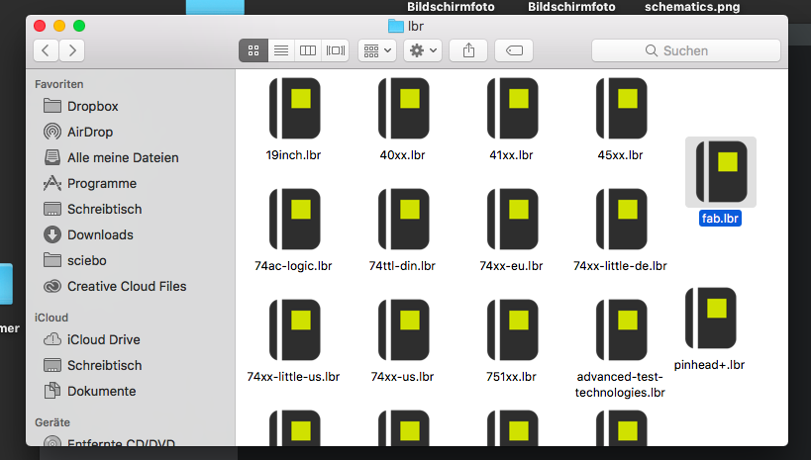The width and height of the screenshot is (811, 460).
Task: Click the Favoriten sidebar heading
Action: tap(59, 84)
